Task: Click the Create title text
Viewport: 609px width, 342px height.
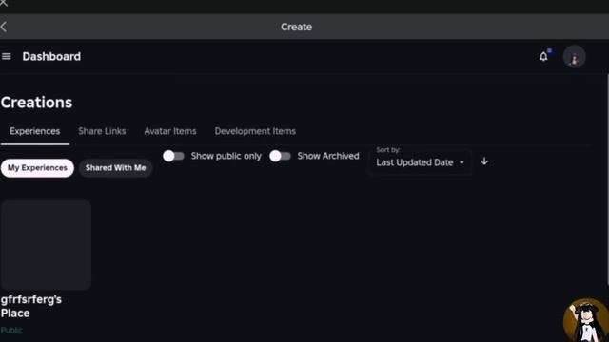Action: pyautogui.click(x=296, y=27)
